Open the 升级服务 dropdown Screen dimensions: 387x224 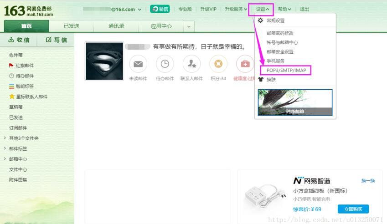point(236,9)
